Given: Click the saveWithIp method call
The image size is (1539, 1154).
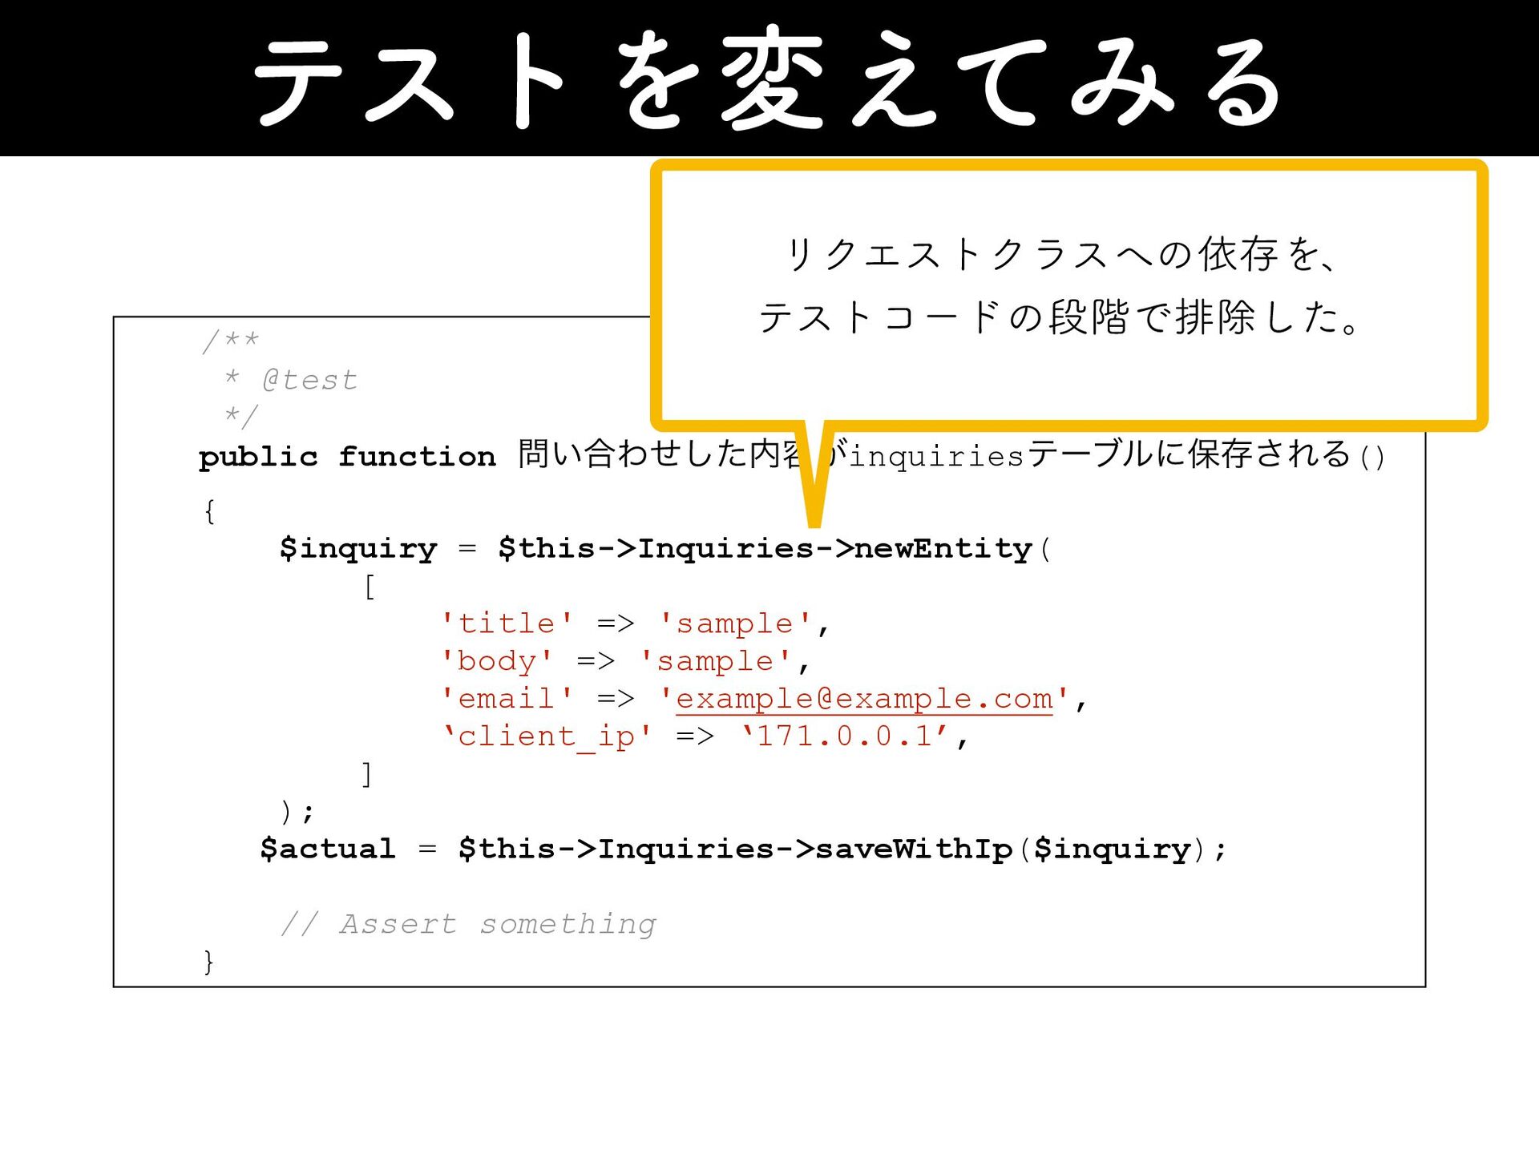Looking at the screenshot, I should point(914,849).
